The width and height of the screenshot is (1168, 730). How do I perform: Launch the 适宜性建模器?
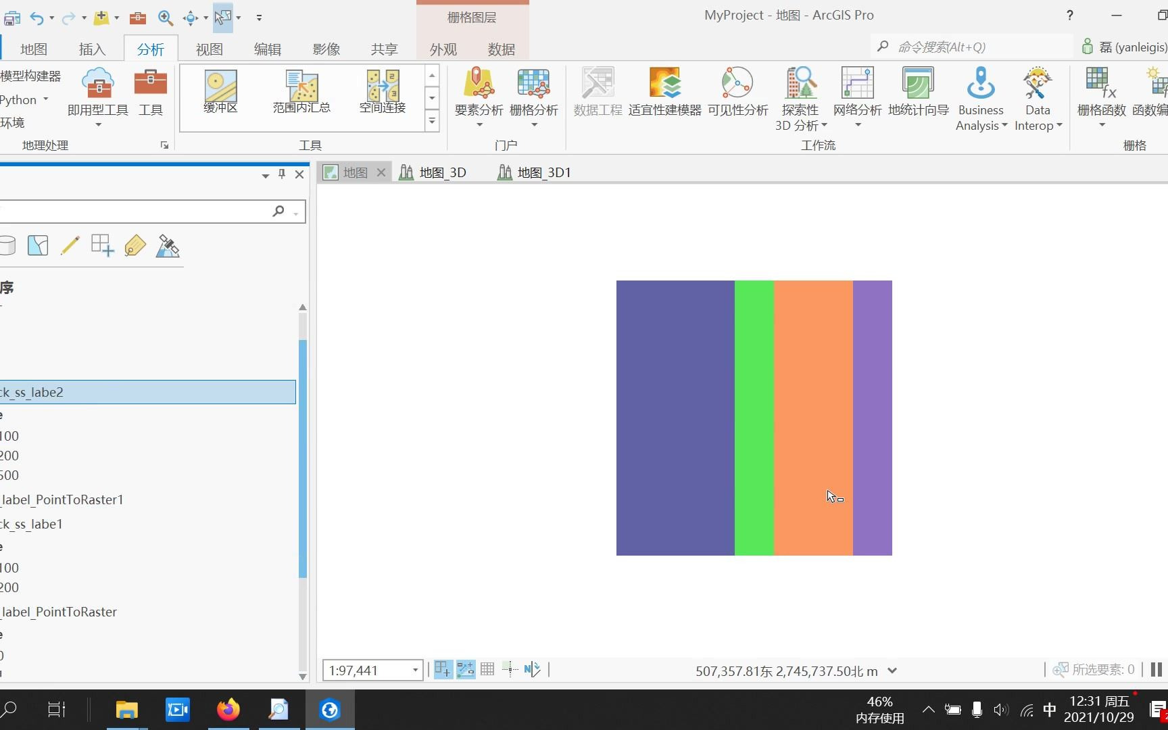[x=664, y=95]
